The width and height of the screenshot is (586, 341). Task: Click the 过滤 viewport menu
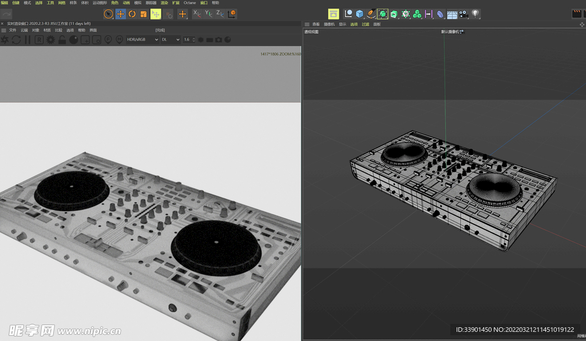click(x=365, y=25)
